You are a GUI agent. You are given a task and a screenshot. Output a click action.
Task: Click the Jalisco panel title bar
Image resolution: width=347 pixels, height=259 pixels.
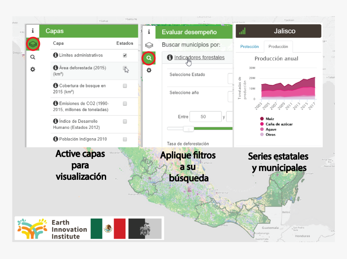pos(278,31)
